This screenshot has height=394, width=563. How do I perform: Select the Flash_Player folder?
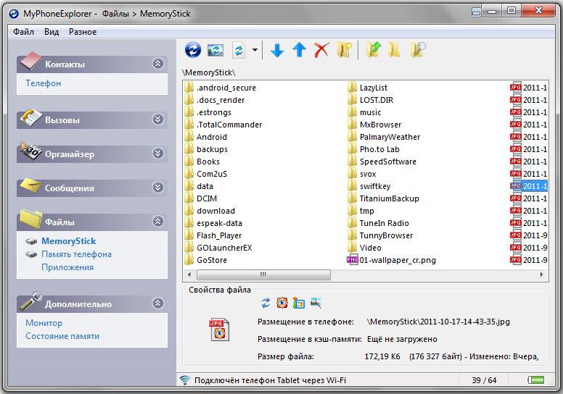(213, 235)
